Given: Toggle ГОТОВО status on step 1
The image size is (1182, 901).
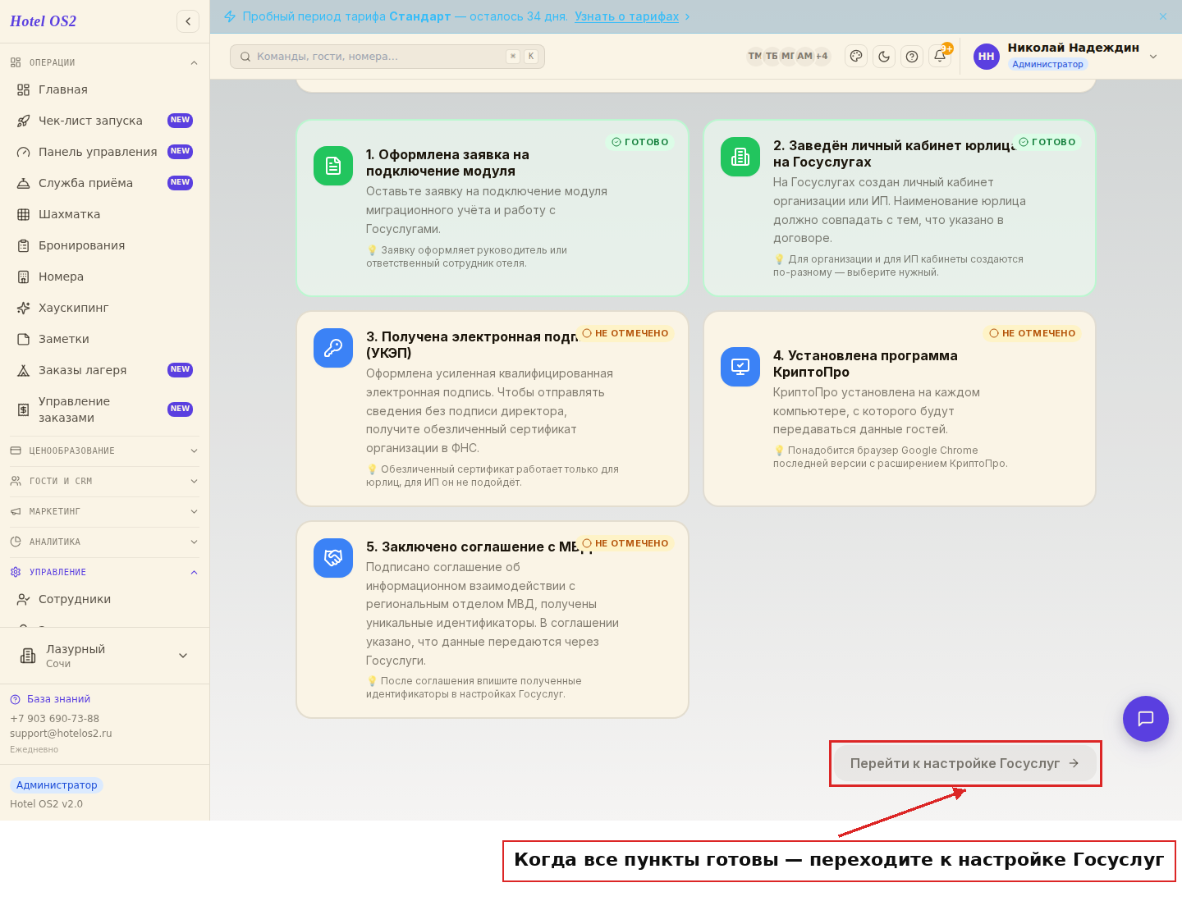Looking at the screenshot, I should coord(640,142).
